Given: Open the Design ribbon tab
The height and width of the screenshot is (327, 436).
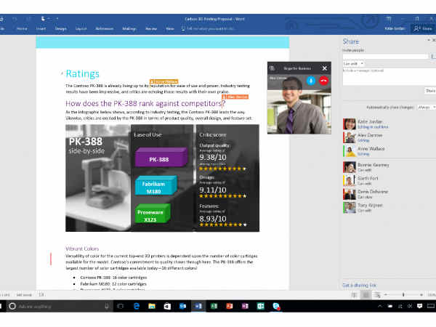Looking at the screenshot, I should (x=61, y=29).
